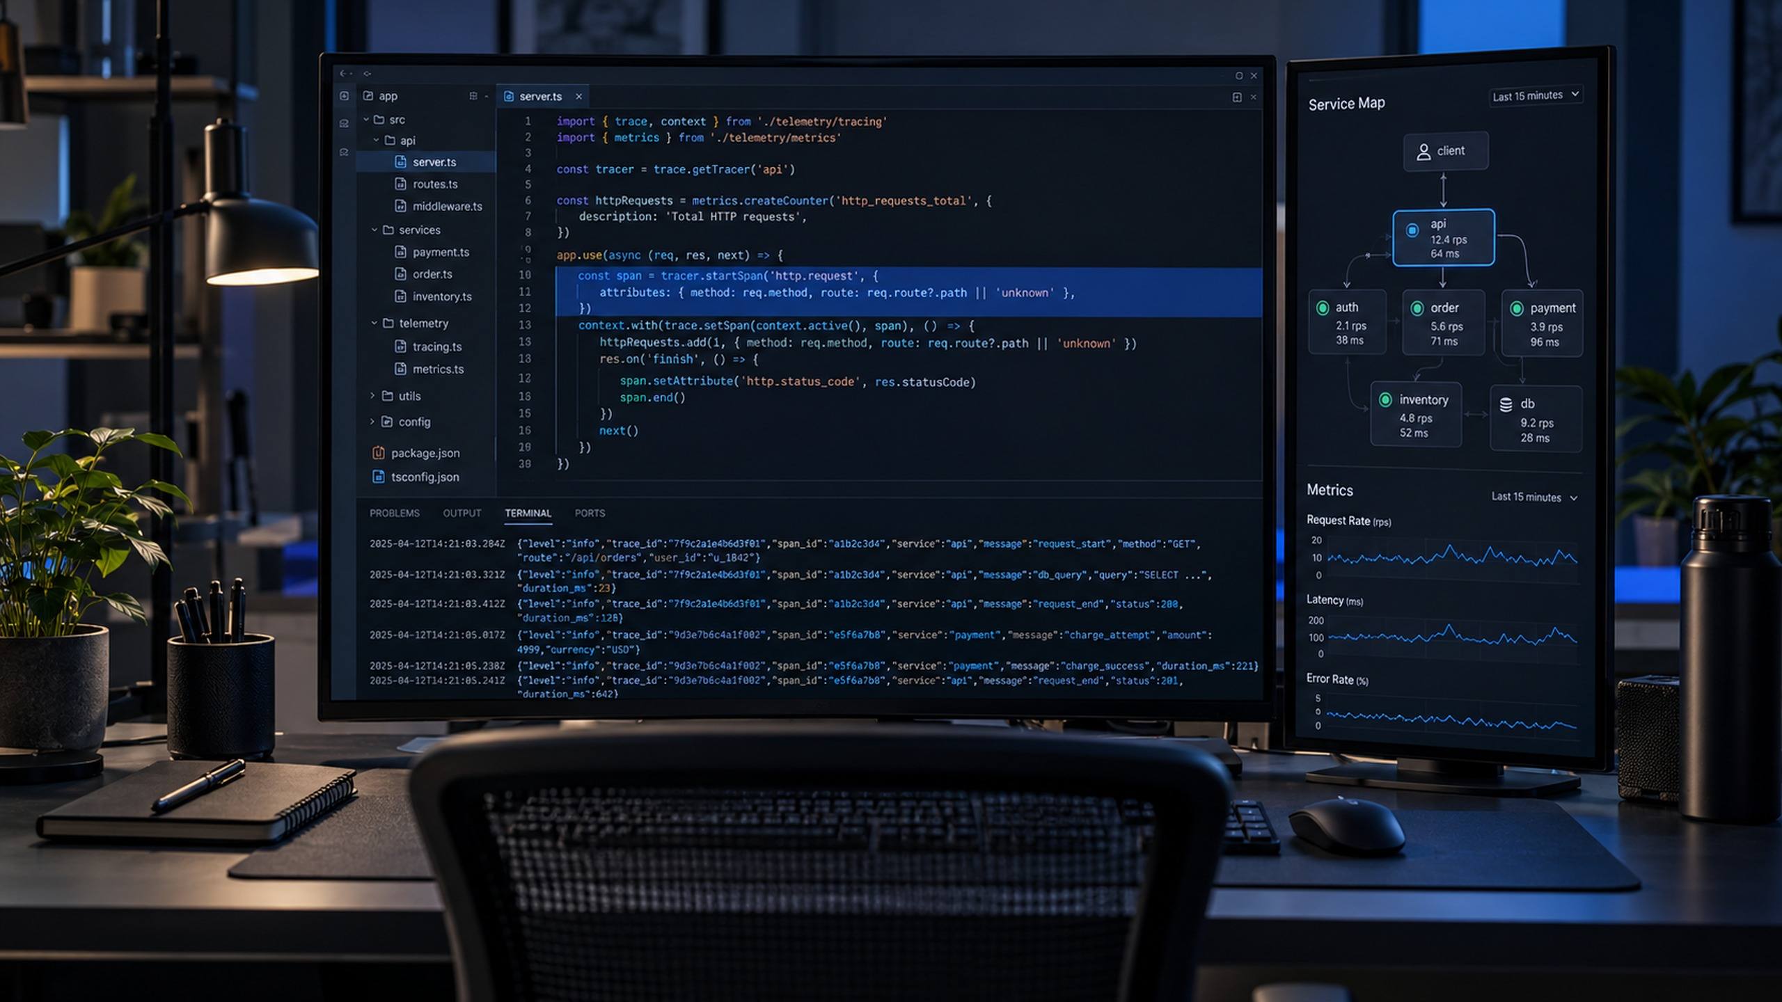Click 'const tracer = trace.getTracer' code line

[x=675, y=169]
